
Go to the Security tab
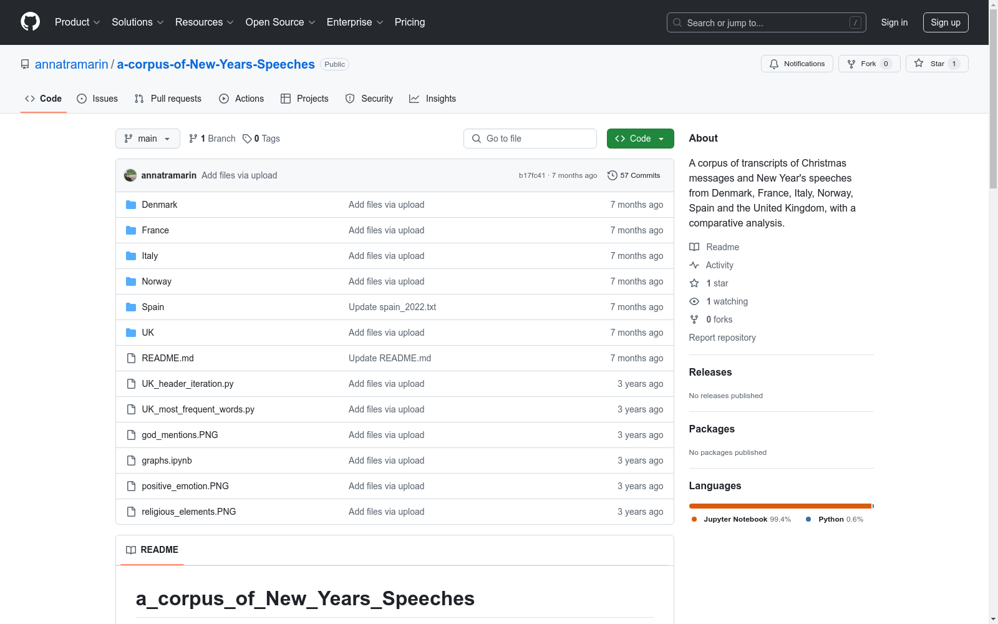[x=369, y=99]
